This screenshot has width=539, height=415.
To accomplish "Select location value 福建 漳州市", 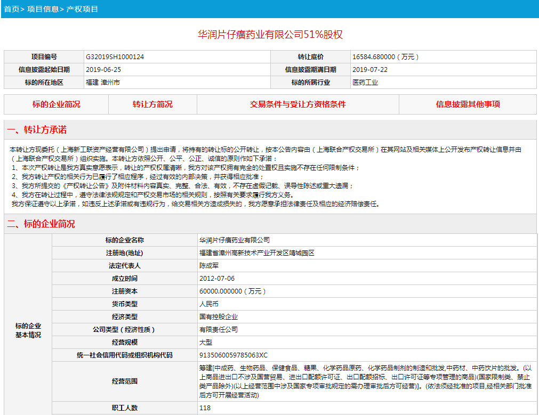I will pyautogui.click(x=103, y=83).
